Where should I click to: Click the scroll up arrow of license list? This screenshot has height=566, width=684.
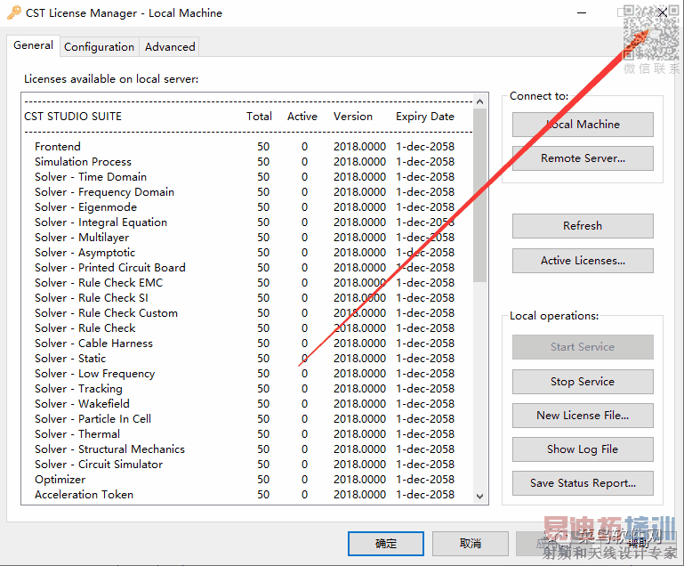pyautogui.click(x=479, y=101)
